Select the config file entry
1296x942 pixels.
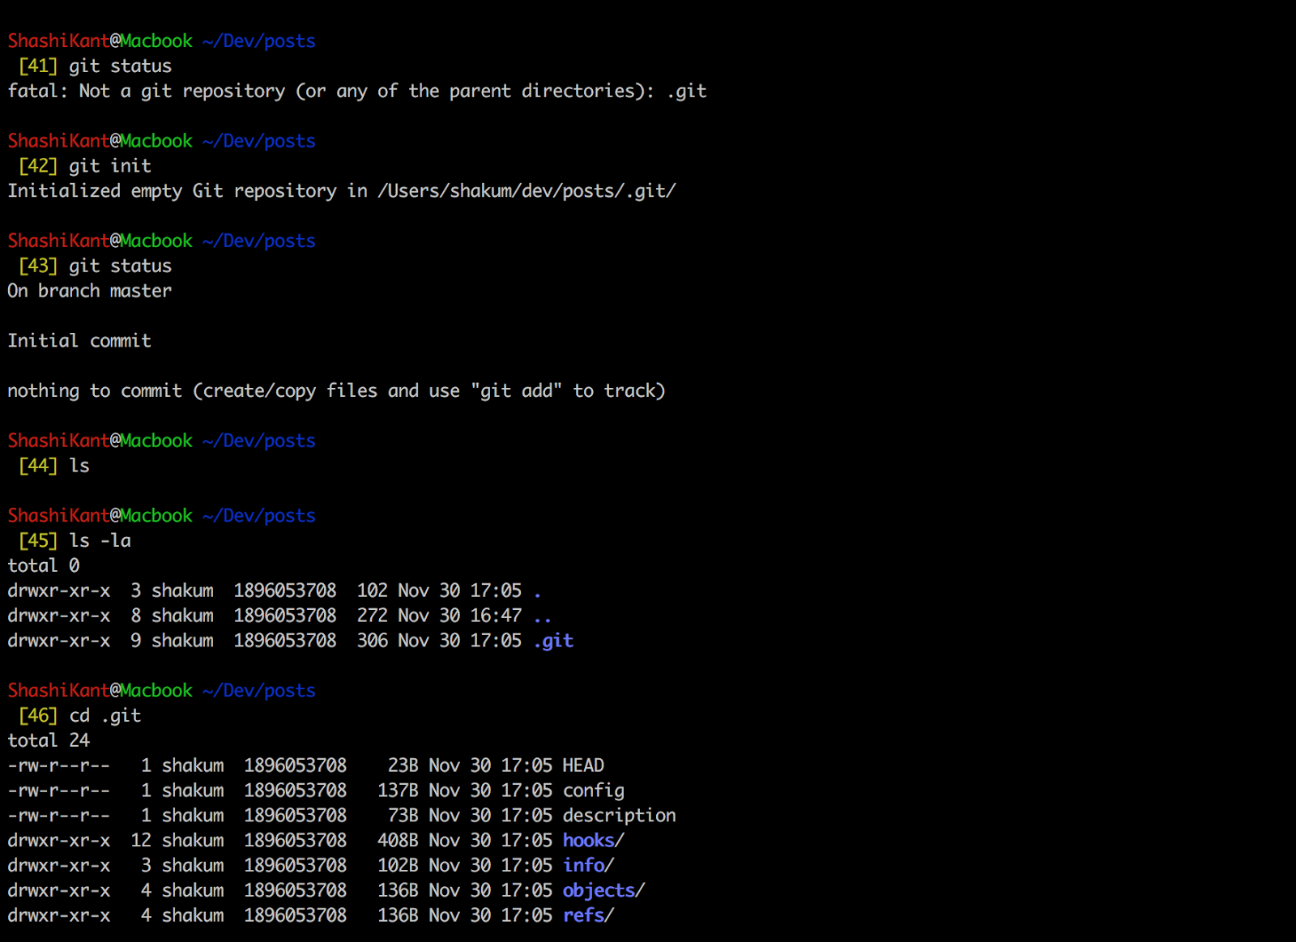[x=593, y=790]
